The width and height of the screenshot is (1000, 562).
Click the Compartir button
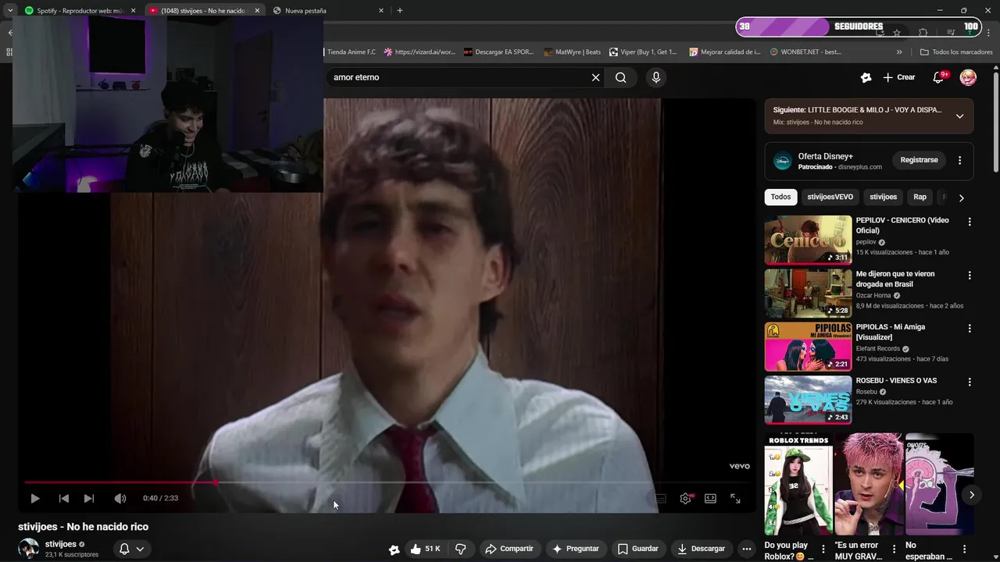[x=509, y=549]
